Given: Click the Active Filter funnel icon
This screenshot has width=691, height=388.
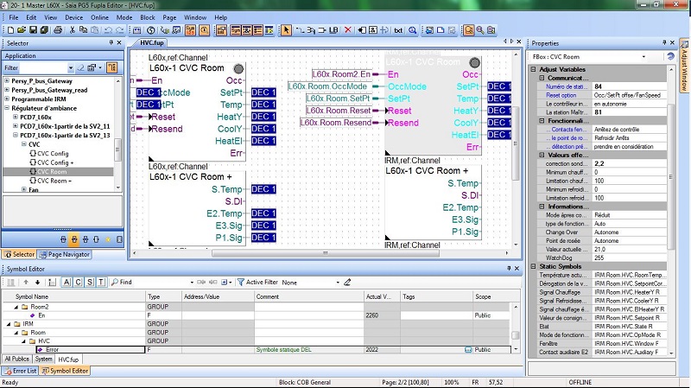Looking at the screenshot, I should [x=239, y=282].
